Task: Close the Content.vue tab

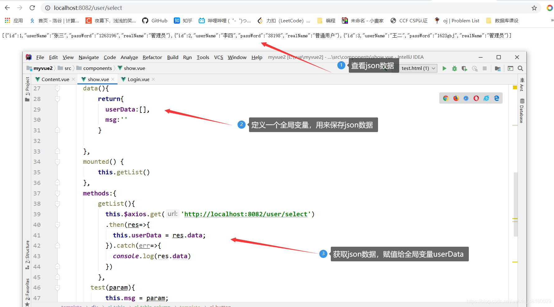Action: coord(73,79)
